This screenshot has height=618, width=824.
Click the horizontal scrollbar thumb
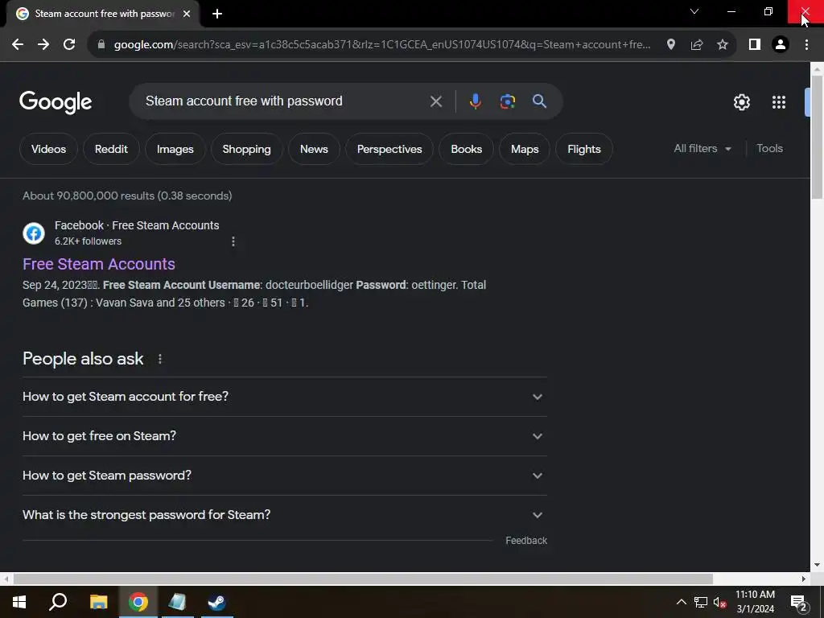(x=363, y=579)
